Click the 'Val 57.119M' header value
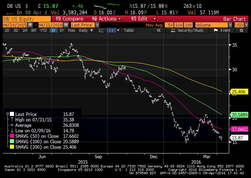Viewport: 251px width, 178px height. coord(203,13)
